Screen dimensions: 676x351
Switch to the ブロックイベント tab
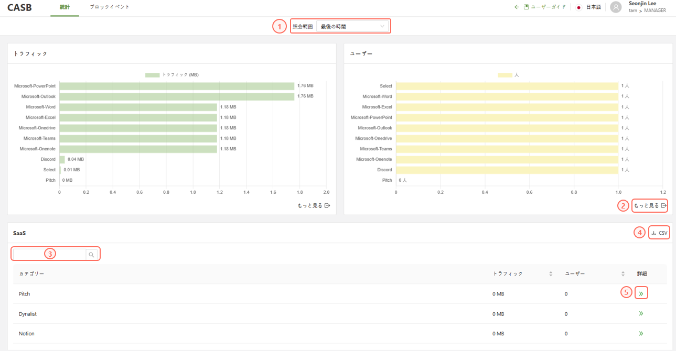click(110, 7)
